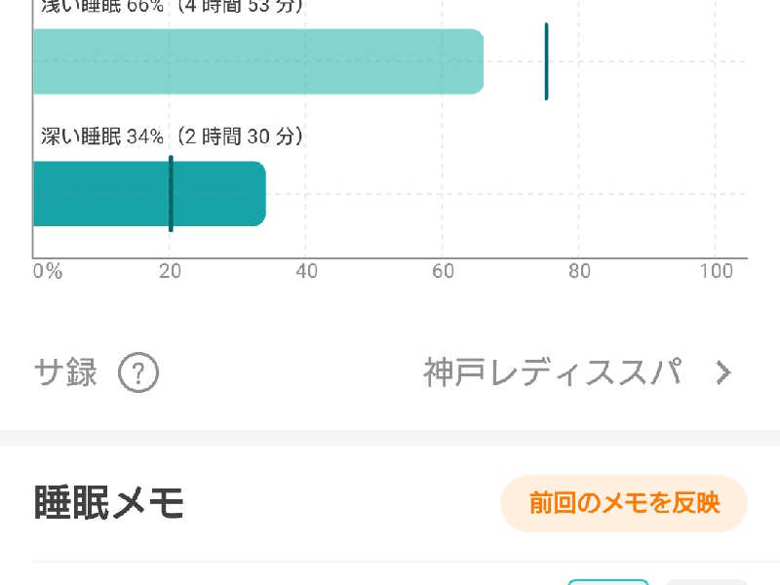Select the gray option button at screen bottom

point(706,582)
